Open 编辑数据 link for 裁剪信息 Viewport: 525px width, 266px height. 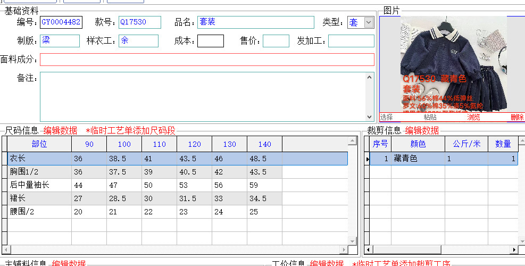[x=422, y=130]
